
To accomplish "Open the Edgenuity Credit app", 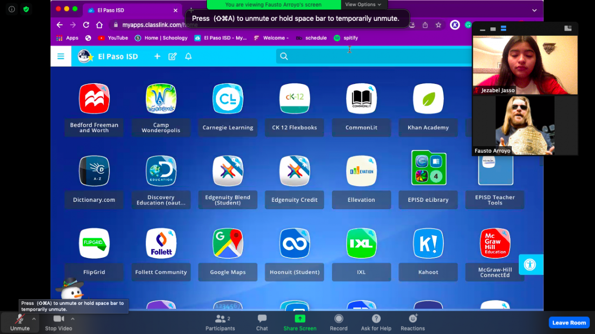I will pyautogui.click(x=295, y=171).
